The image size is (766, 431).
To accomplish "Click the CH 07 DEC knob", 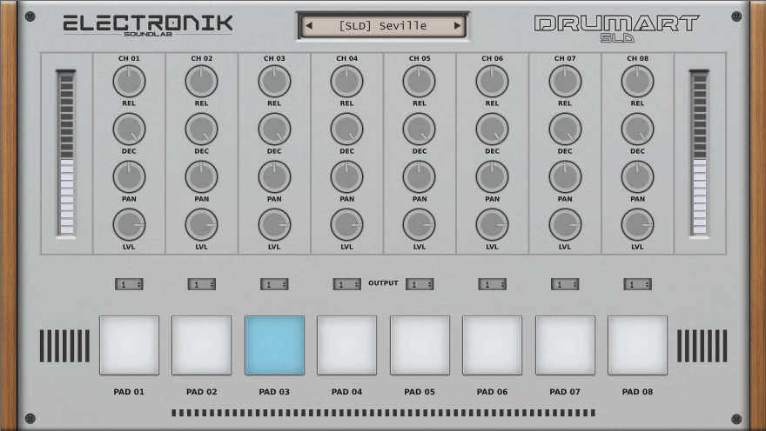I will coord(565,129).
